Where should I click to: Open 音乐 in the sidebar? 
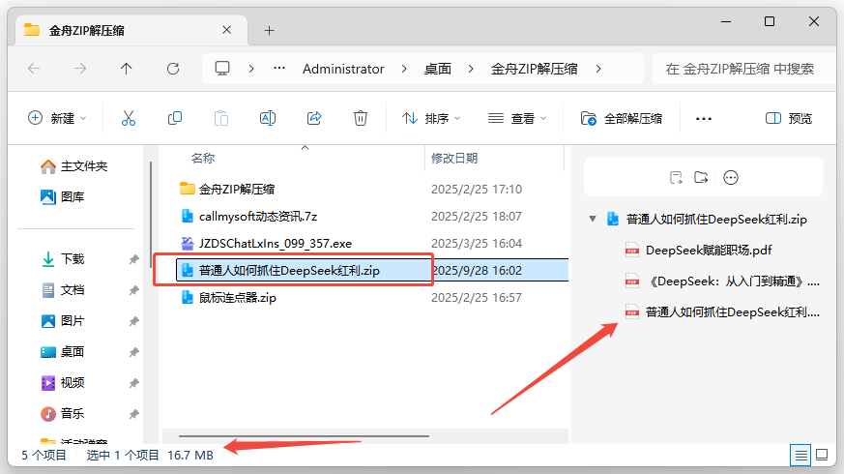coord(63,414)
